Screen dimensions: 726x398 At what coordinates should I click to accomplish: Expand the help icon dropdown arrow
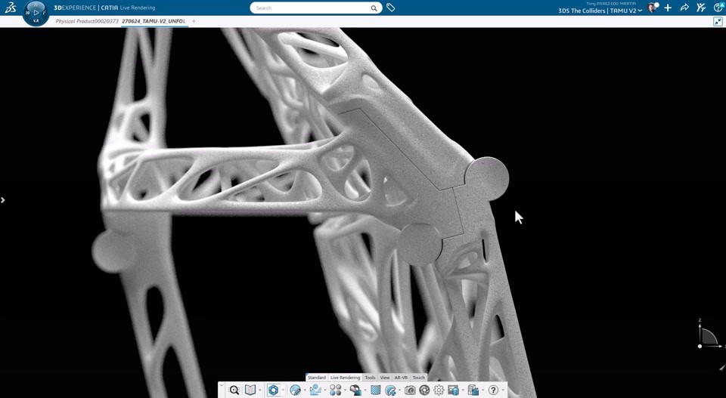pos(503,391)
